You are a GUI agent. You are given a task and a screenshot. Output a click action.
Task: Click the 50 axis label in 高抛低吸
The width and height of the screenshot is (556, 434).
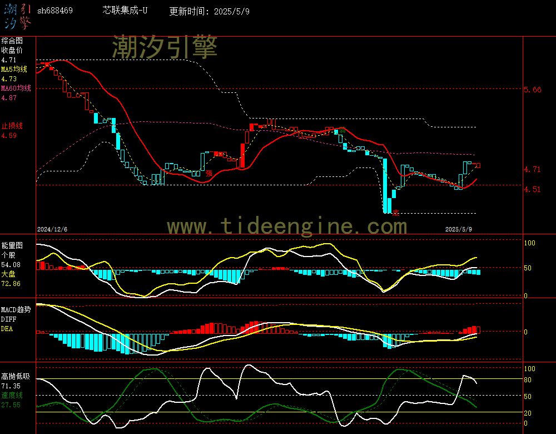coord(528,396)
